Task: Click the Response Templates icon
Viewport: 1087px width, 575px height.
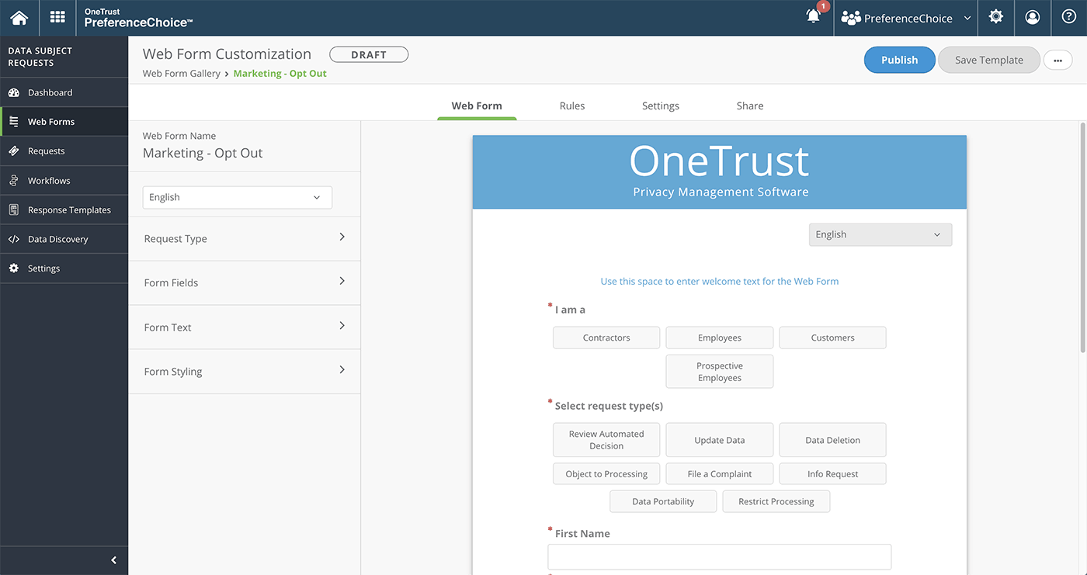Action: [x=13, y=210]
